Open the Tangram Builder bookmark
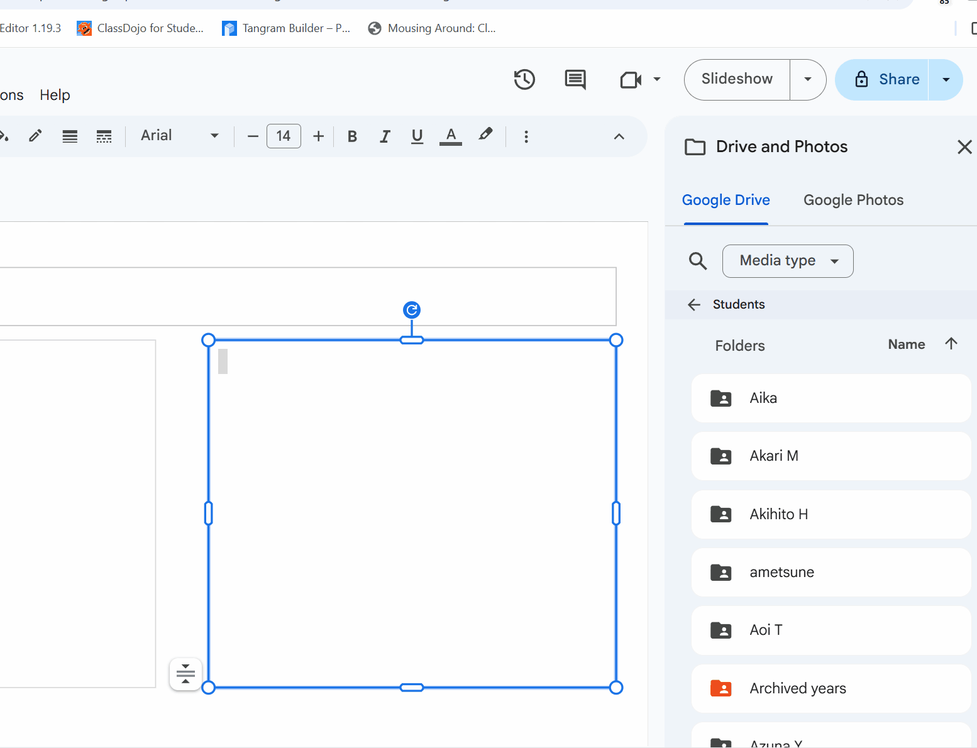Viewport: 977px width, 748px height. pyautogui.click(x=286, y=28)
